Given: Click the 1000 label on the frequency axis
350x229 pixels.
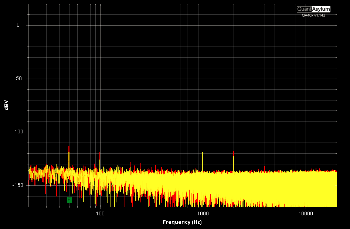Looking at the screenshot, I should [x=203, y=213].
